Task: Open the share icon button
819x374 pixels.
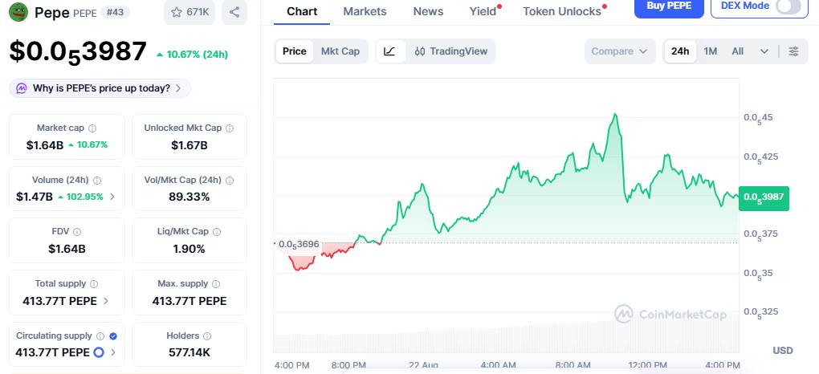Action: [234, 12]
